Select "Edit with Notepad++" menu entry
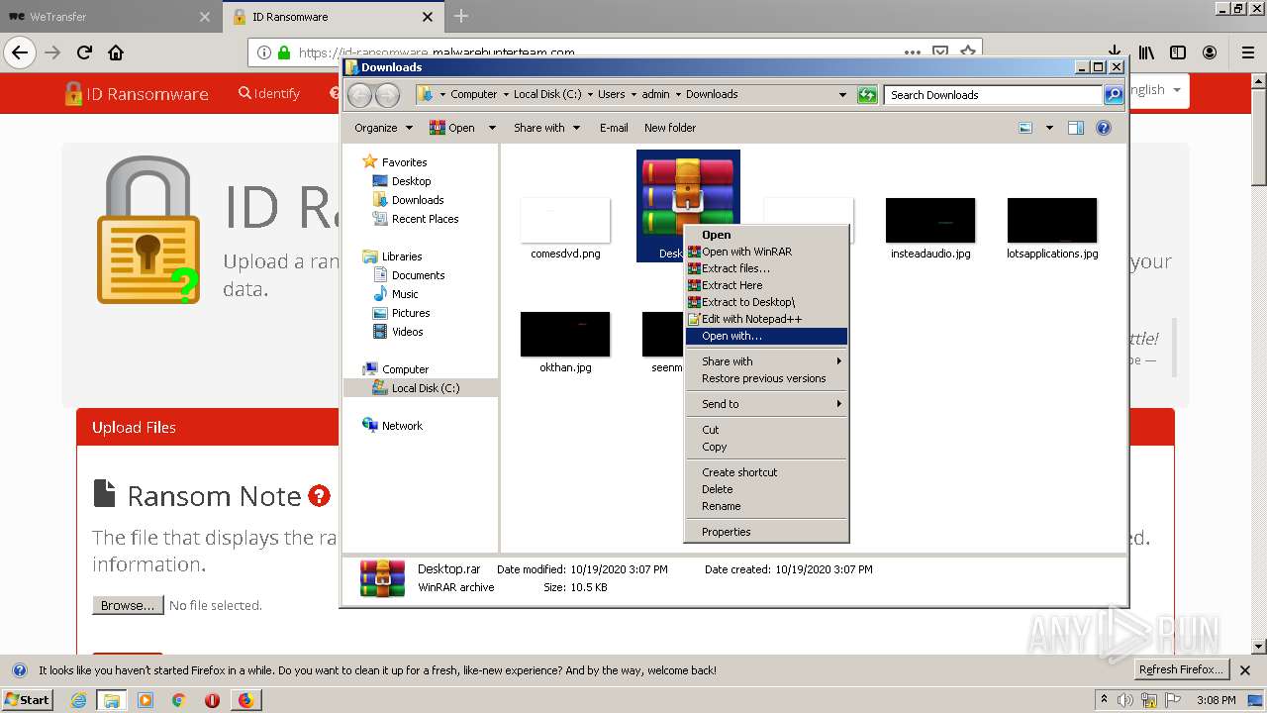Screen dimensions: 1267x713 766,319
